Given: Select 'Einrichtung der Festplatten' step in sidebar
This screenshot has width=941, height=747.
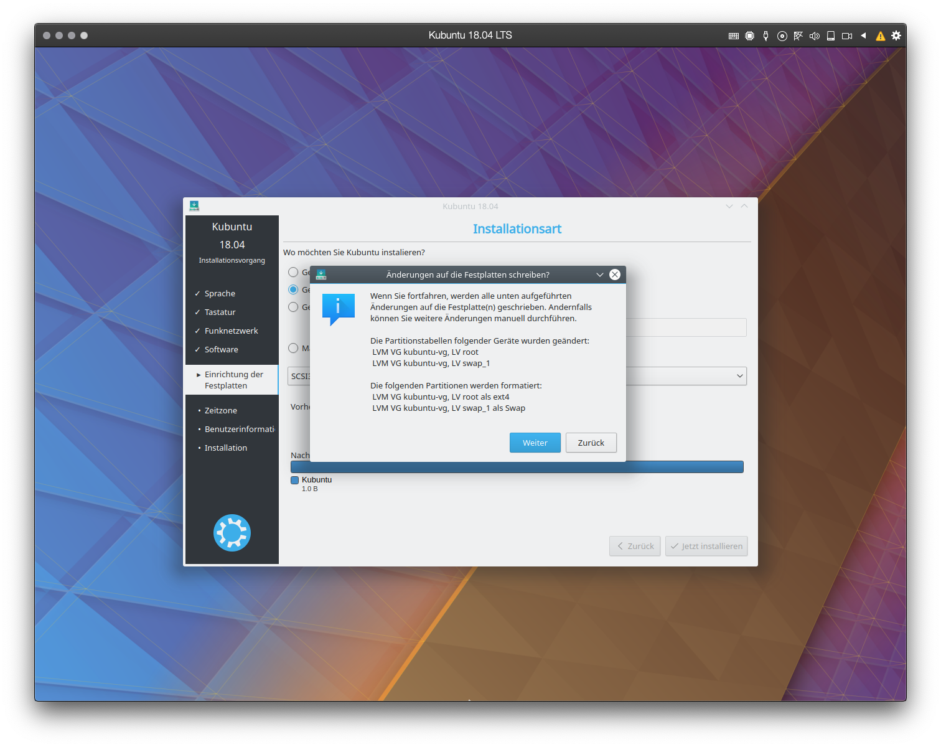Looking at the screenshot, I should [232, 380].
